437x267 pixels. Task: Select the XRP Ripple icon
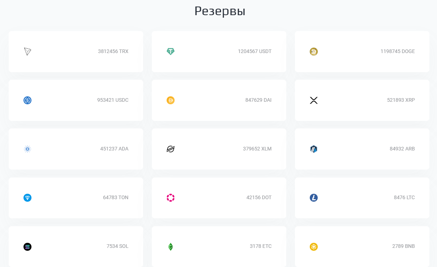coord(314,100)
